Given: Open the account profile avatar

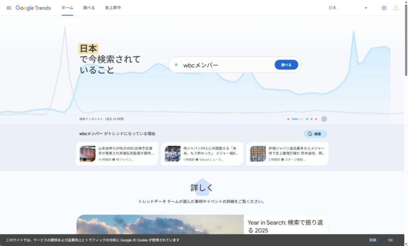Looking at the screenshot, I should (396, 8).
